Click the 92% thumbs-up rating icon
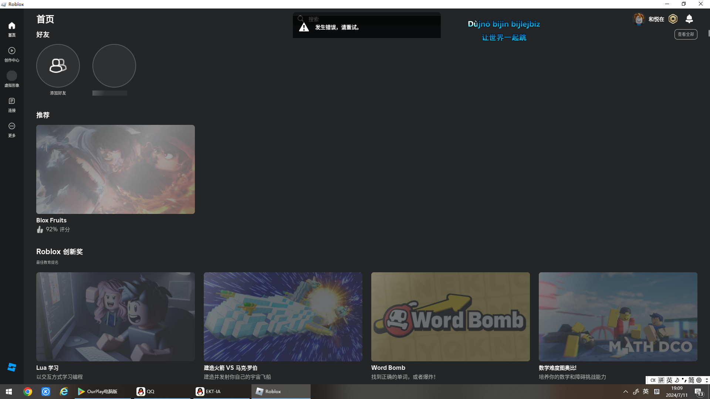 click(x=40, y=229)
